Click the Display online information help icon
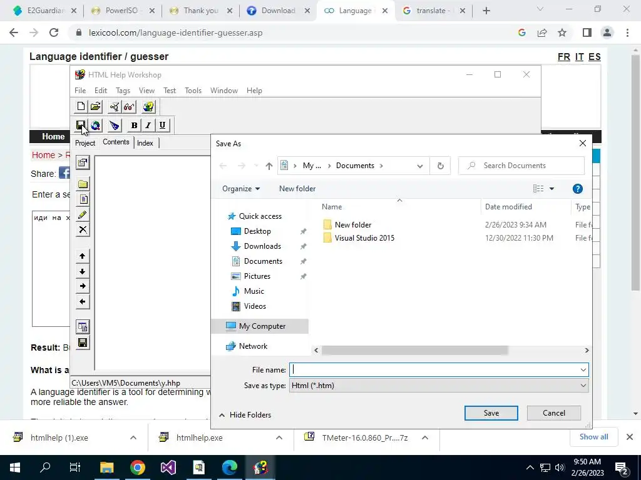The height and width of the screenshot is (480, 641). (148, 106)
